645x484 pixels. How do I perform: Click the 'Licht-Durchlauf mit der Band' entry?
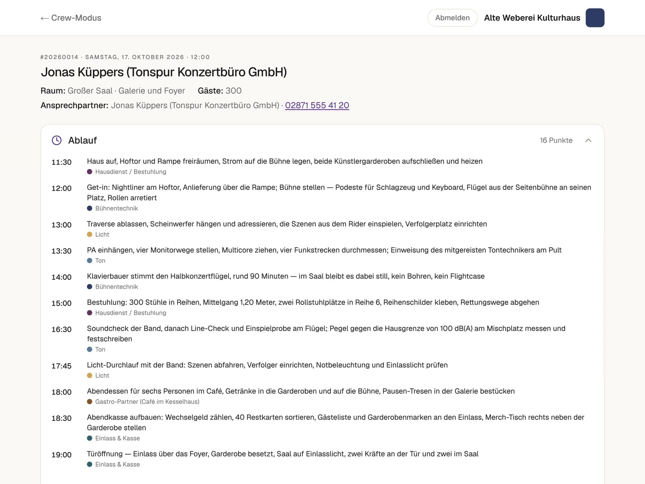tap(267, 365)
